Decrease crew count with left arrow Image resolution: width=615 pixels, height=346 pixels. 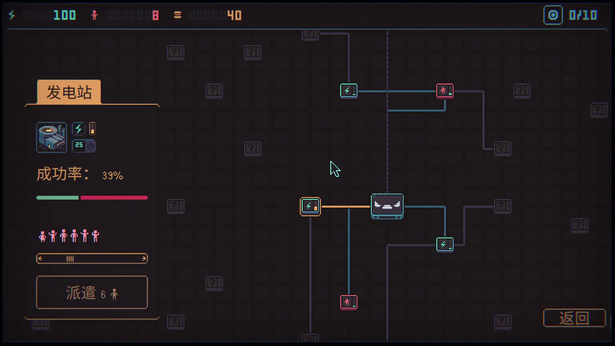point(40,259)
